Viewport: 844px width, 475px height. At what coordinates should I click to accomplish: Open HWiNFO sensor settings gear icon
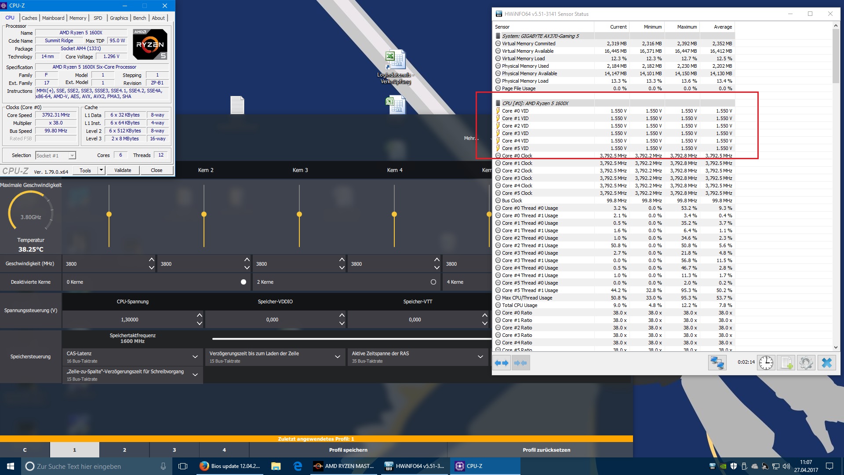click(x=806, y=363)
